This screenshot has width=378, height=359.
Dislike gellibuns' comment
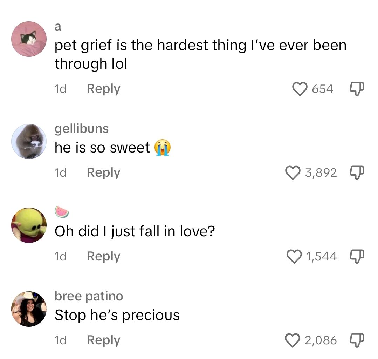pyautogui.click(x=356, y=172)
